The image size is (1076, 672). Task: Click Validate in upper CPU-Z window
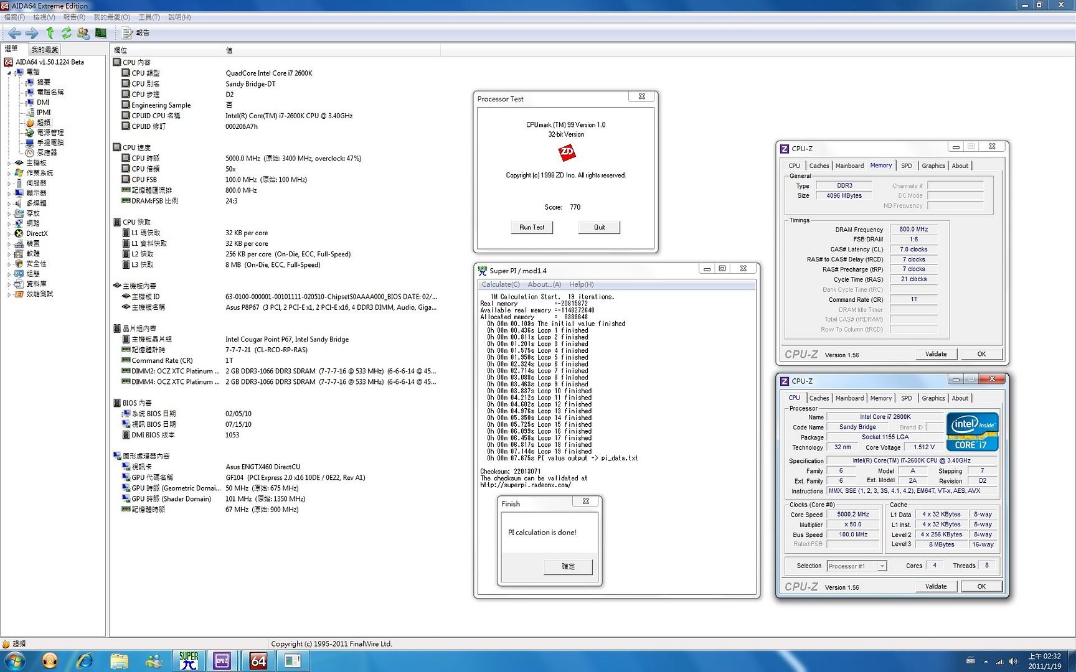pyautogui.click(x=935, y=354)
